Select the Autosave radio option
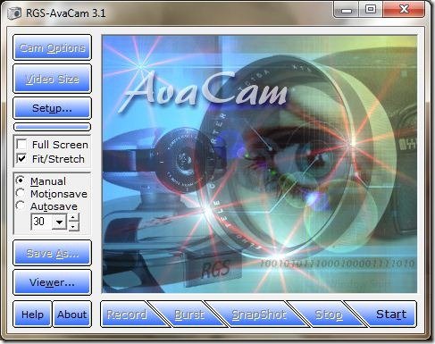This screenshot has height=344, width=435. pyautogui.click(x=21, y=206)
